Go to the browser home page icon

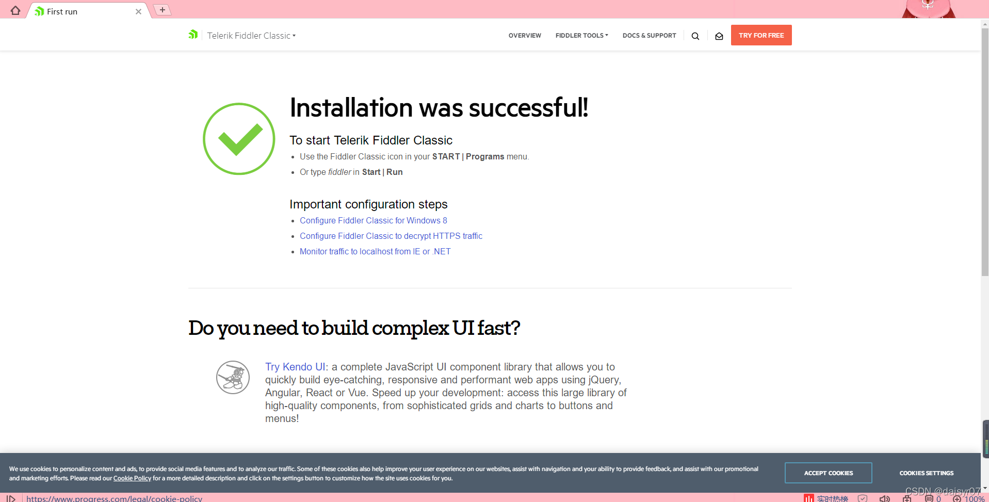pos(15,10)
